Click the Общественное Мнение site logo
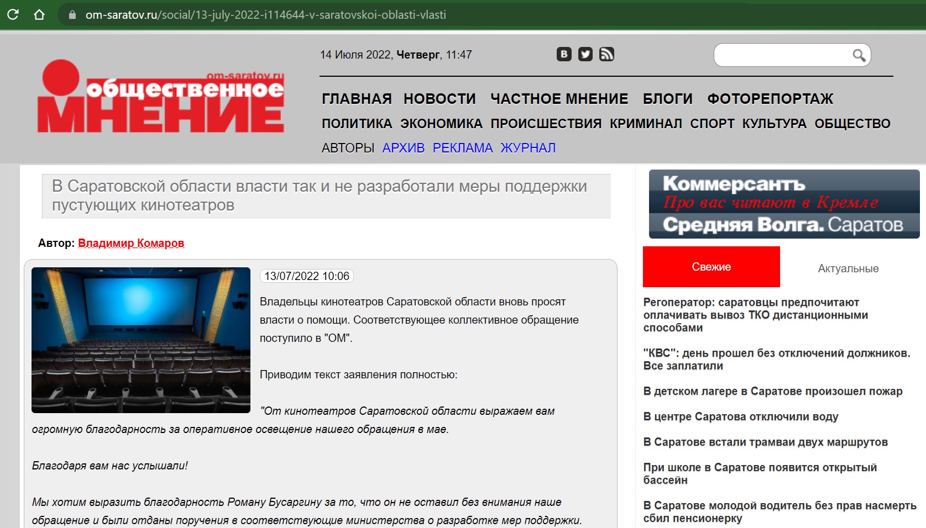 [161, 97]
